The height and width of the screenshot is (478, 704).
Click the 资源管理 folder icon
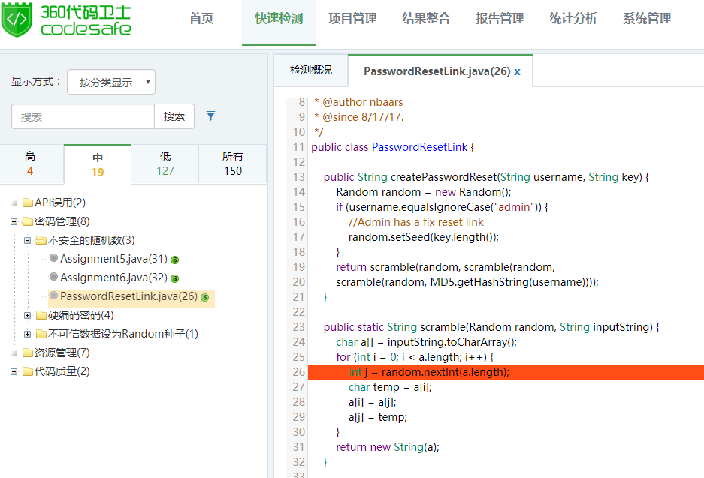(x=28, y=353)
